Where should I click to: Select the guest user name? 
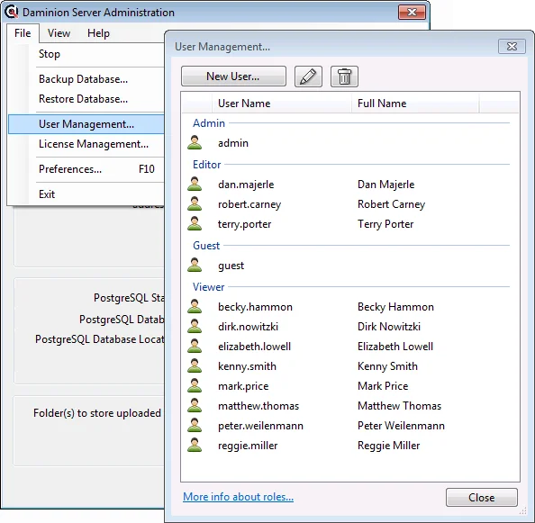[231, 266]
